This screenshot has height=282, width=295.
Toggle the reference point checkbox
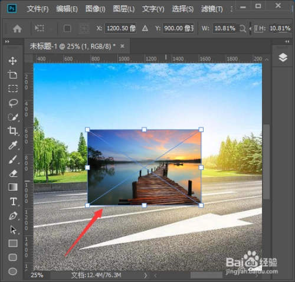(67, 28)
